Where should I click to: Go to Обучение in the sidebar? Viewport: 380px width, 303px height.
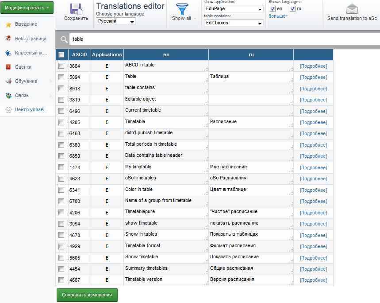[26, 81]
